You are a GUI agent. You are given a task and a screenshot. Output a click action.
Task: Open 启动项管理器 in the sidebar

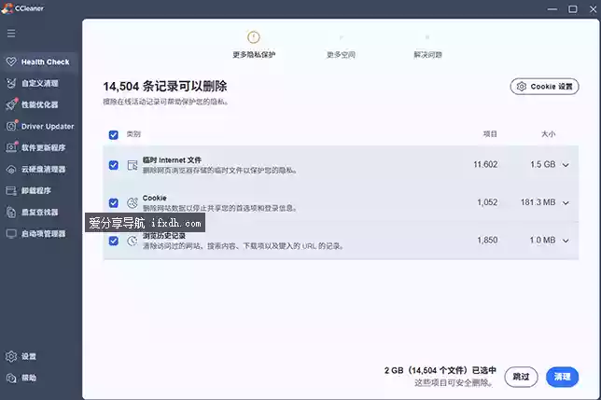pos(39,233)
